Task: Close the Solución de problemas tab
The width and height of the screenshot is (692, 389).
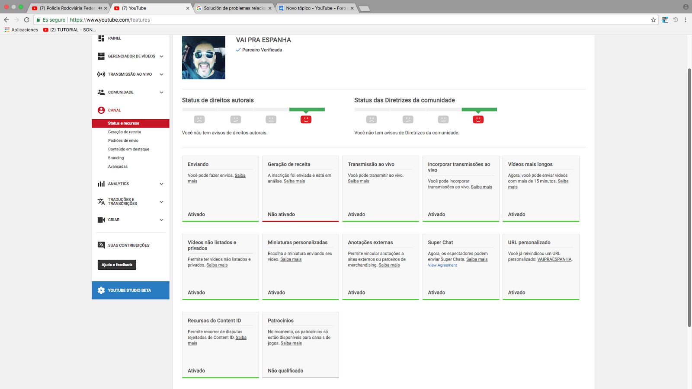Action: point(270,8)
